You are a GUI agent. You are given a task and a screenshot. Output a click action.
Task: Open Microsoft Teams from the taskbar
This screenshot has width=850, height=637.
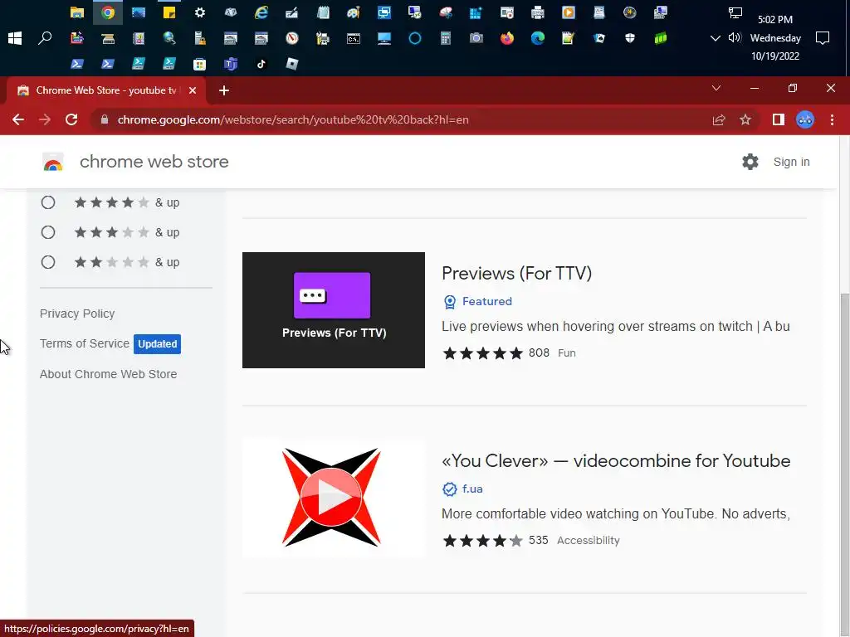(231, 64)
